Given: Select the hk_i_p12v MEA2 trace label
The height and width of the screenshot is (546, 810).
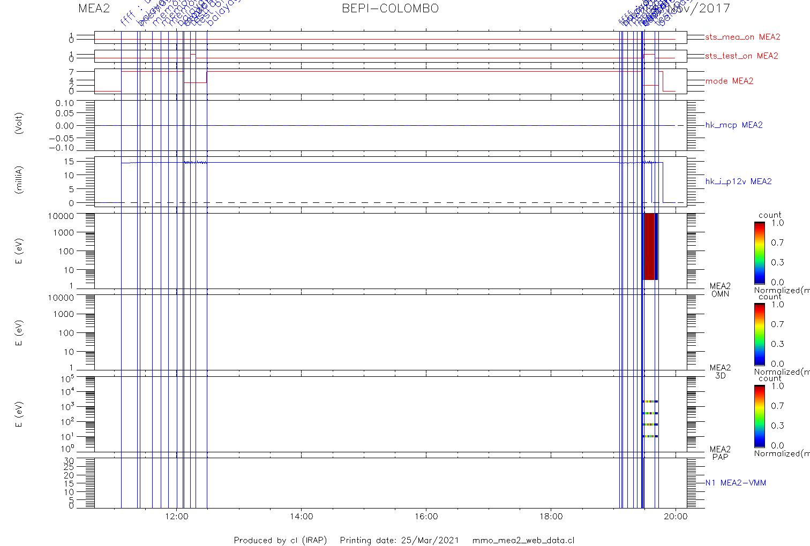Looking at the screenshot, I should pos(738,181).
